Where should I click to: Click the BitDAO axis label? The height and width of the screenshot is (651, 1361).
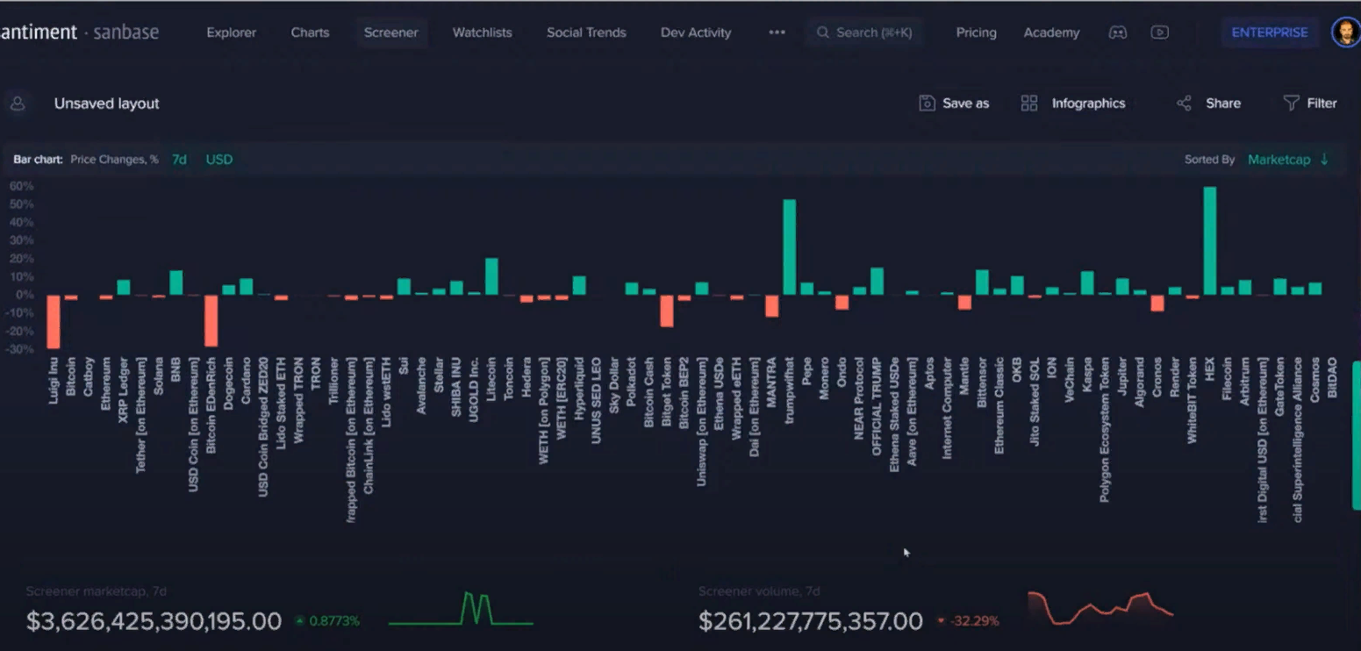pos(1332,378)
